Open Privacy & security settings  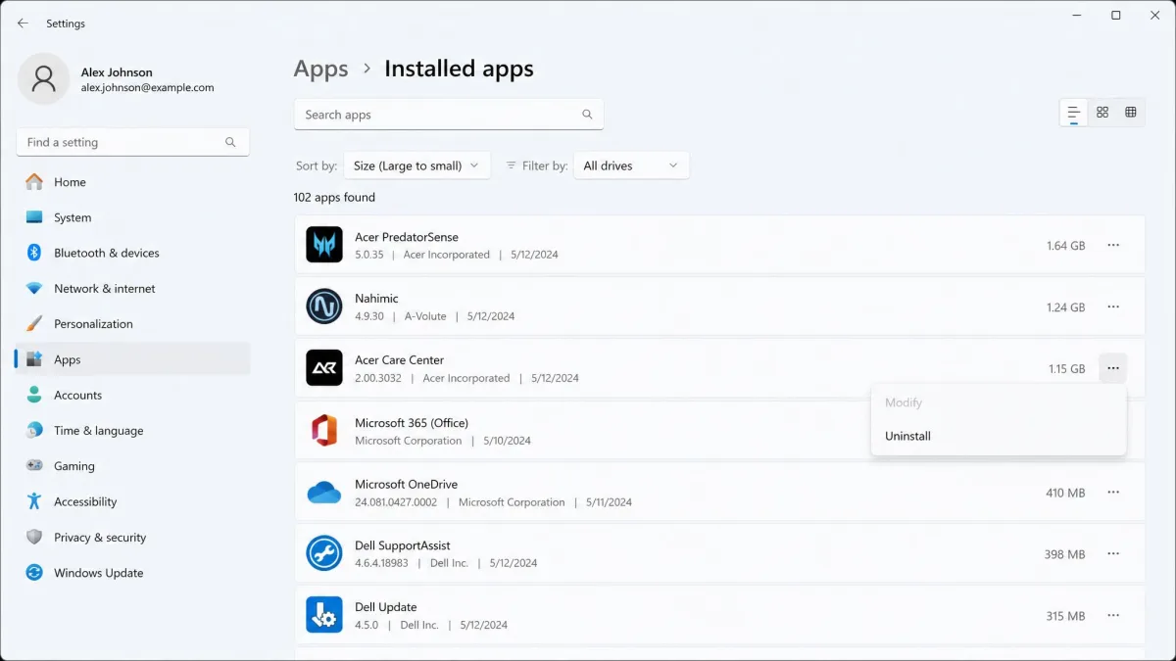click(x=132, y=538)
